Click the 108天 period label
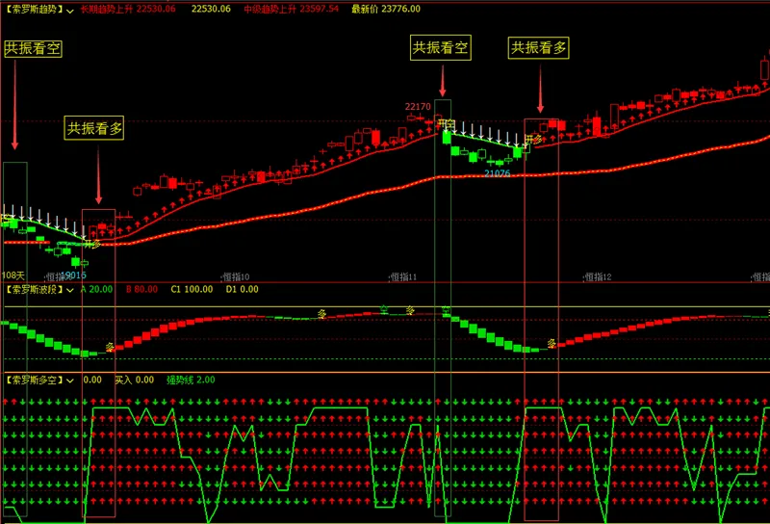 click(x=13, y=275)
